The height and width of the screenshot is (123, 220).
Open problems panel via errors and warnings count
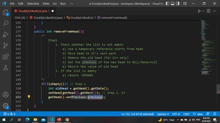click(x=9, y=114)
